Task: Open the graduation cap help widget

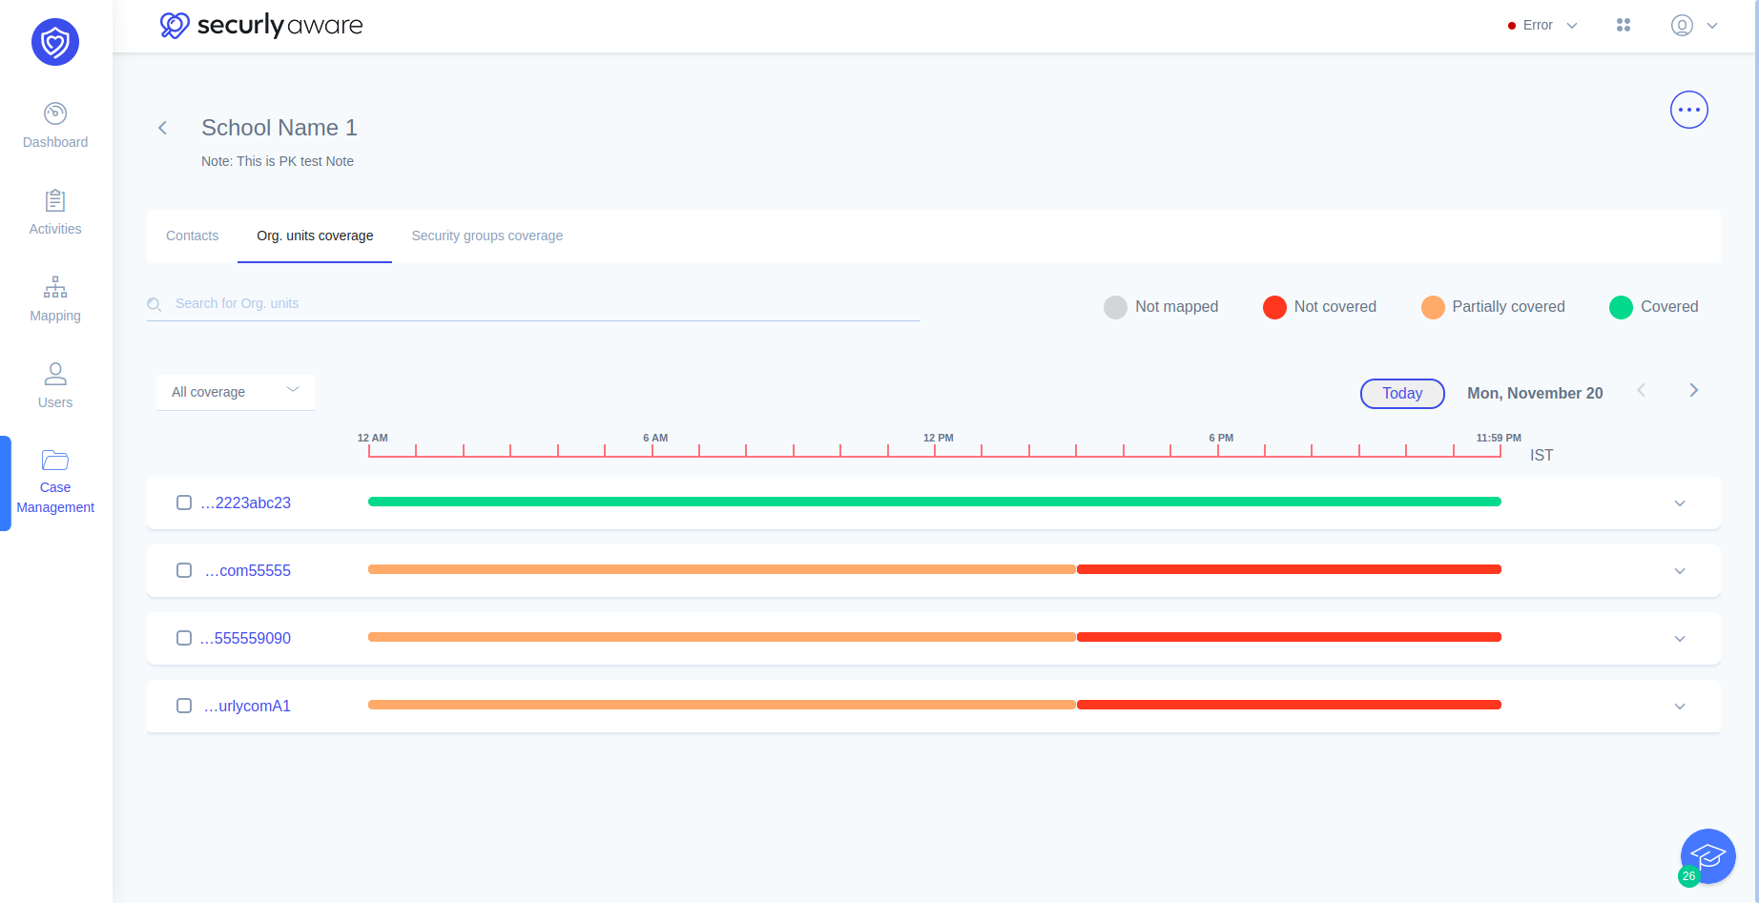Action: (x=1708, y=856)
